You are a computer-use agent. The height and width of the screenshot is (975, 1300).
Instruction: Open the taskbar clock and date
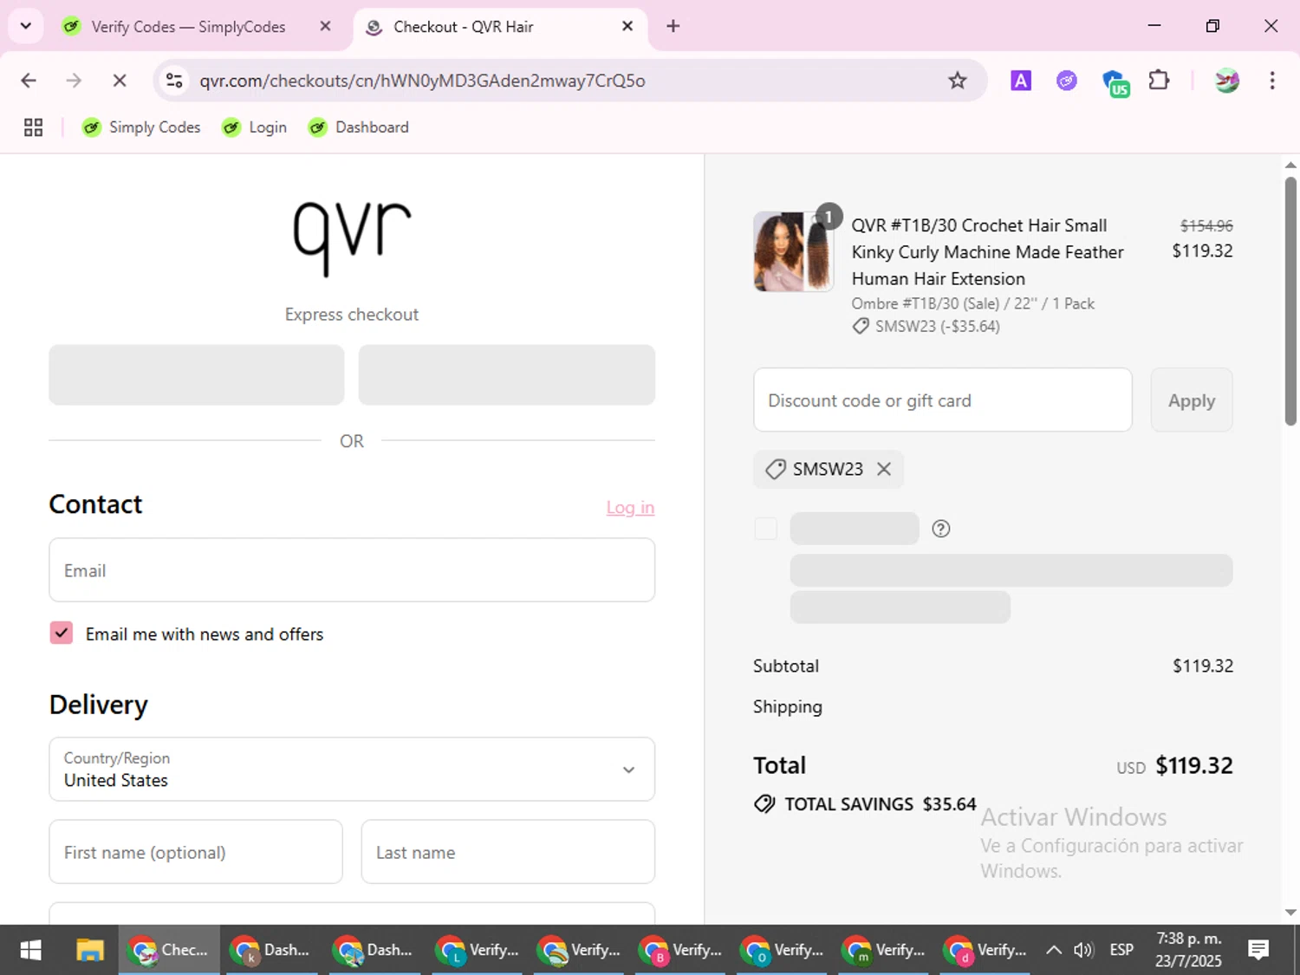pos(1188,950)
